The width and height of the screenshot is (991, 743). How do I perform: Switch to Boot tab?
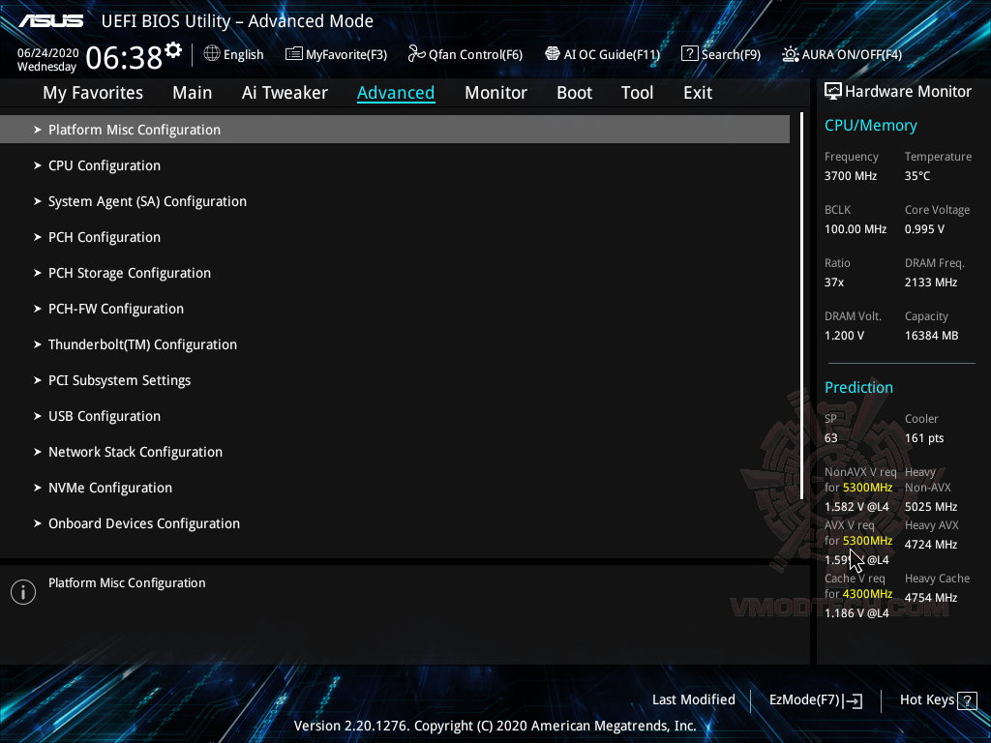[574, 93]
